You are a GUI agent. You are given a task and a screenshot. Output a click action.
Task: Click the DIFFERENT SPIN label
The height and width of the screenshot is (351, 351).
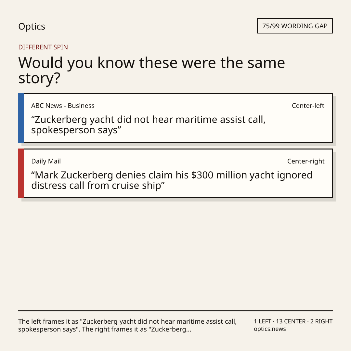(x=43, y=47)
